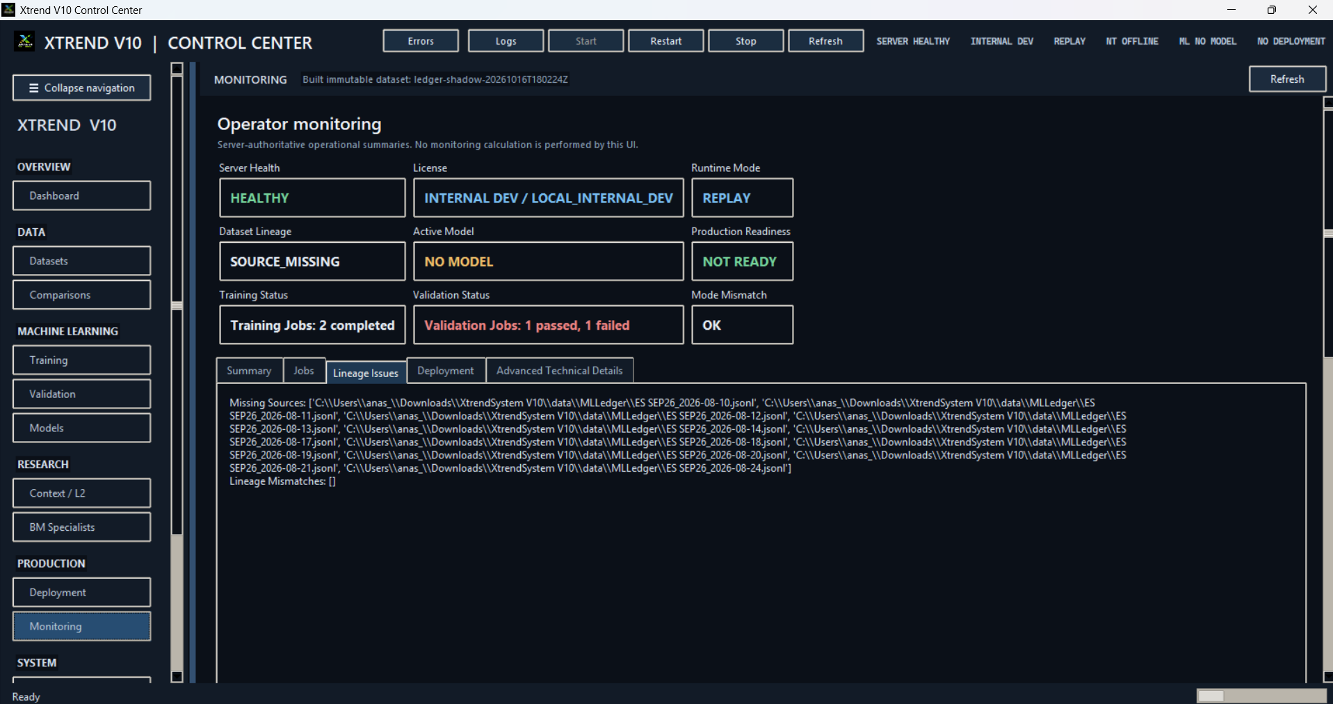Image resolution: width=1333 pixels, height=704 pixels.
Task: Click the Mode Mismatch OK value
Action: coord(742,325)
